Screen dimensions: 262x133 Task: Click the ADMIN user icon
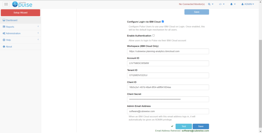tap(243, 4)
